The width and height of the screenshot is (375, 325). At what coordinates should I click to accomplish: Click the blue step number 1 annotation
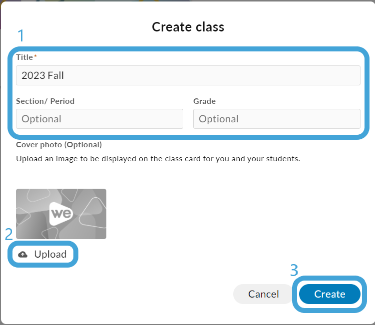(21, 35)
